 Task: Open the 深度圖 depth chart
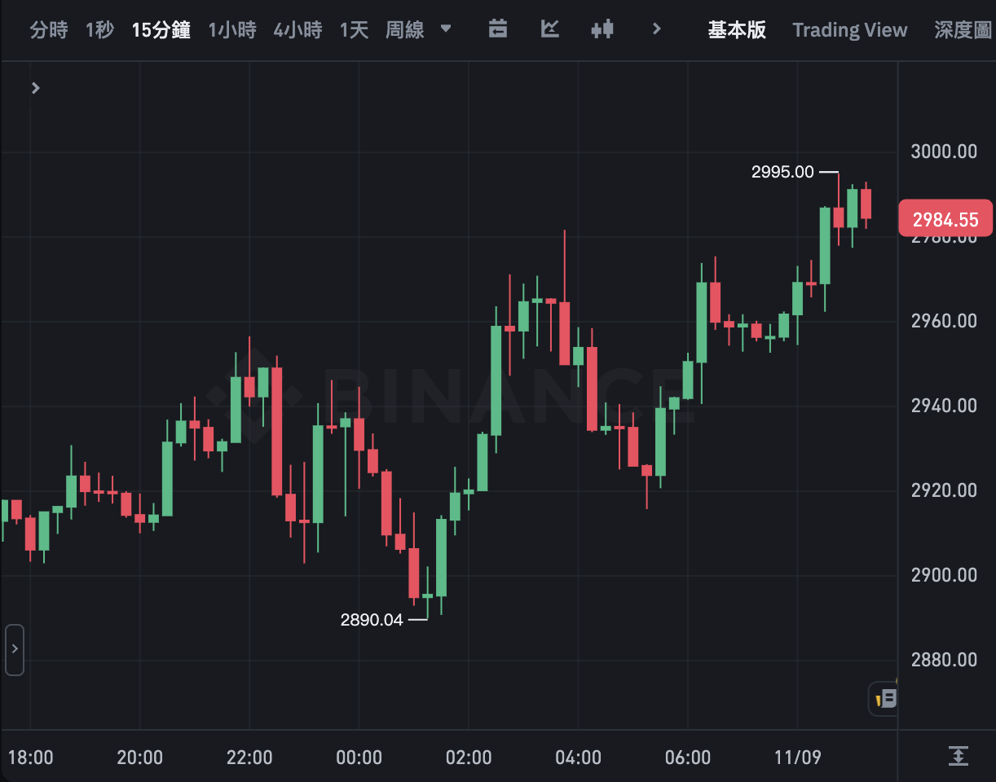coord(963,31)
